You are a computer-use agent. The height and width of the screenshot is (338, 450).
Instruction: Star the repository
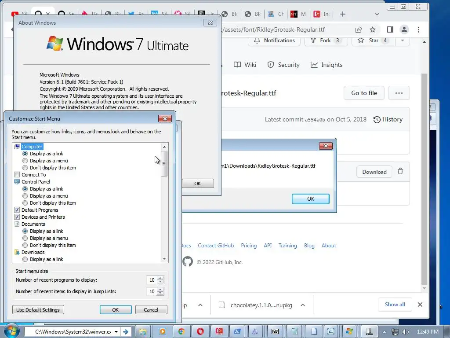tap(374, 40)
